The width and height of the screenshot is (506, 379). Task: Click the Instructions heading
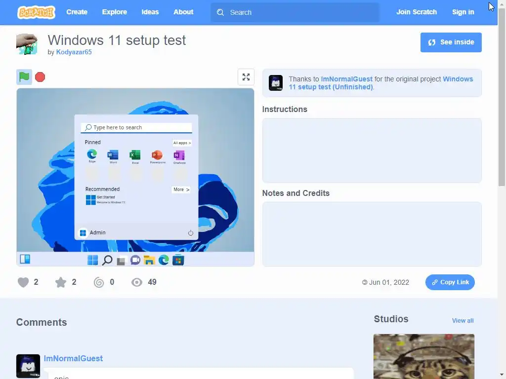(x=285, y=109)
